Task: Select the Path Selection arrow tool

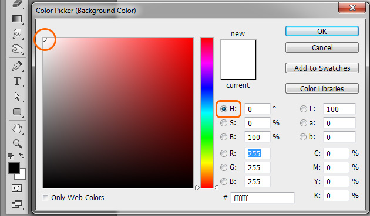Action: click(x=17, y=97)
